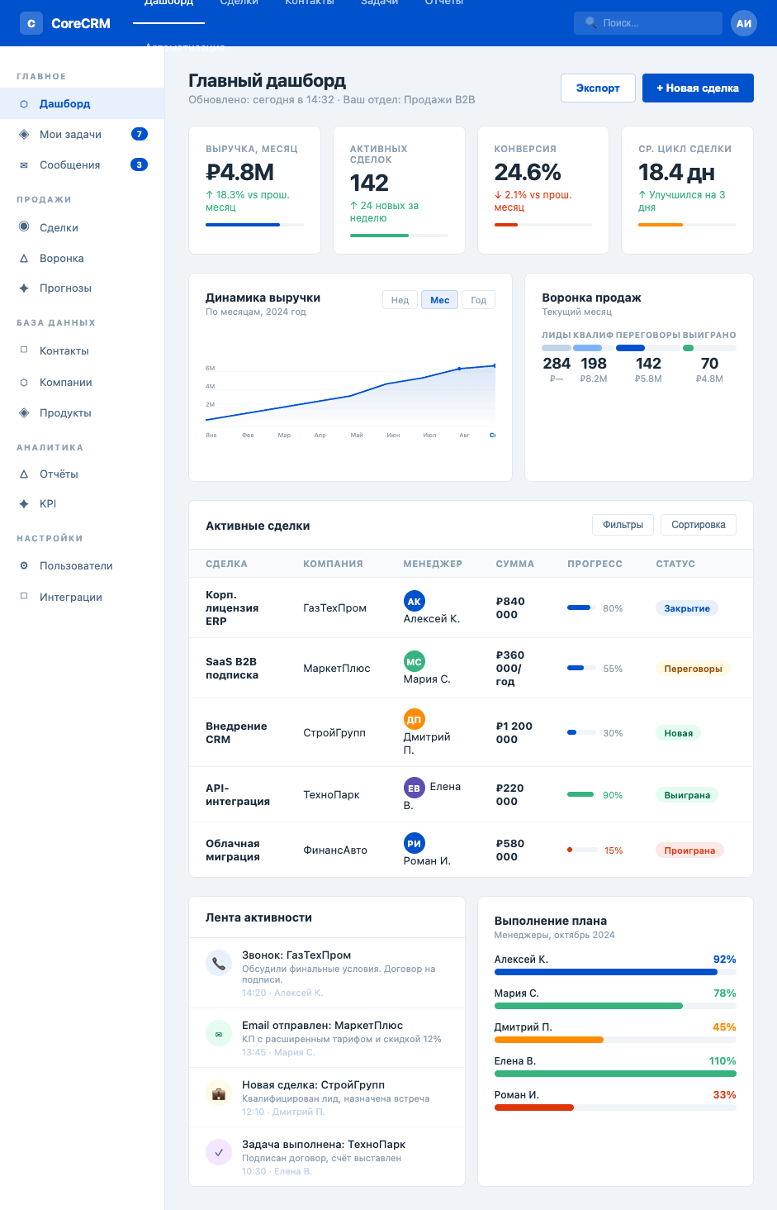Image resolution: width=777 pixels, height=1210 pixels.
Task: Click Алексей К. 92% plan bar
Action: (615, 972)
